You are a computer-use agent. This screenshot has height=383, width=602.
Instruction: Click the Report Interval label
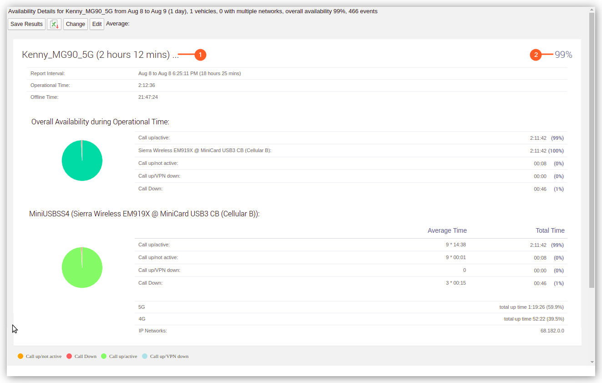[x=47, y=73]
